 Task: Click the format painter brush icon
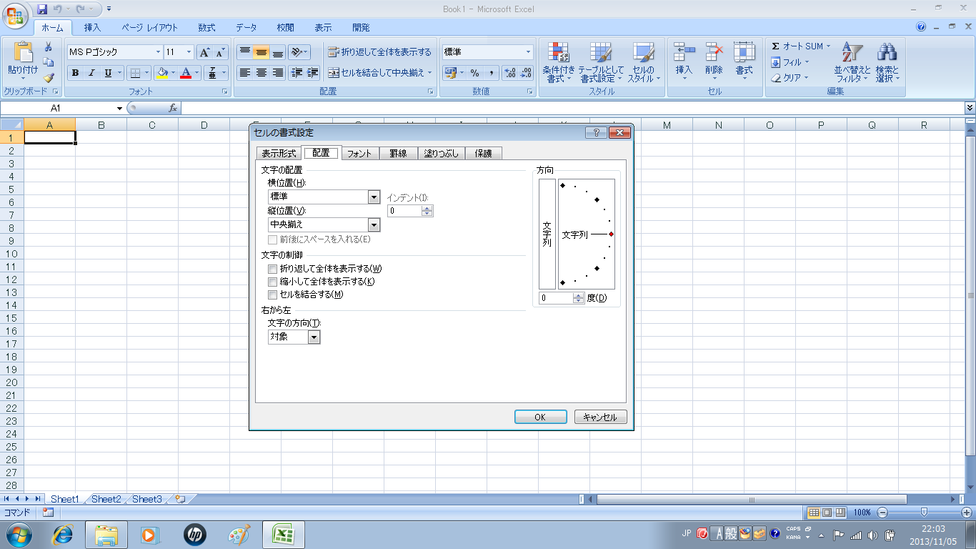coord(49,77)
